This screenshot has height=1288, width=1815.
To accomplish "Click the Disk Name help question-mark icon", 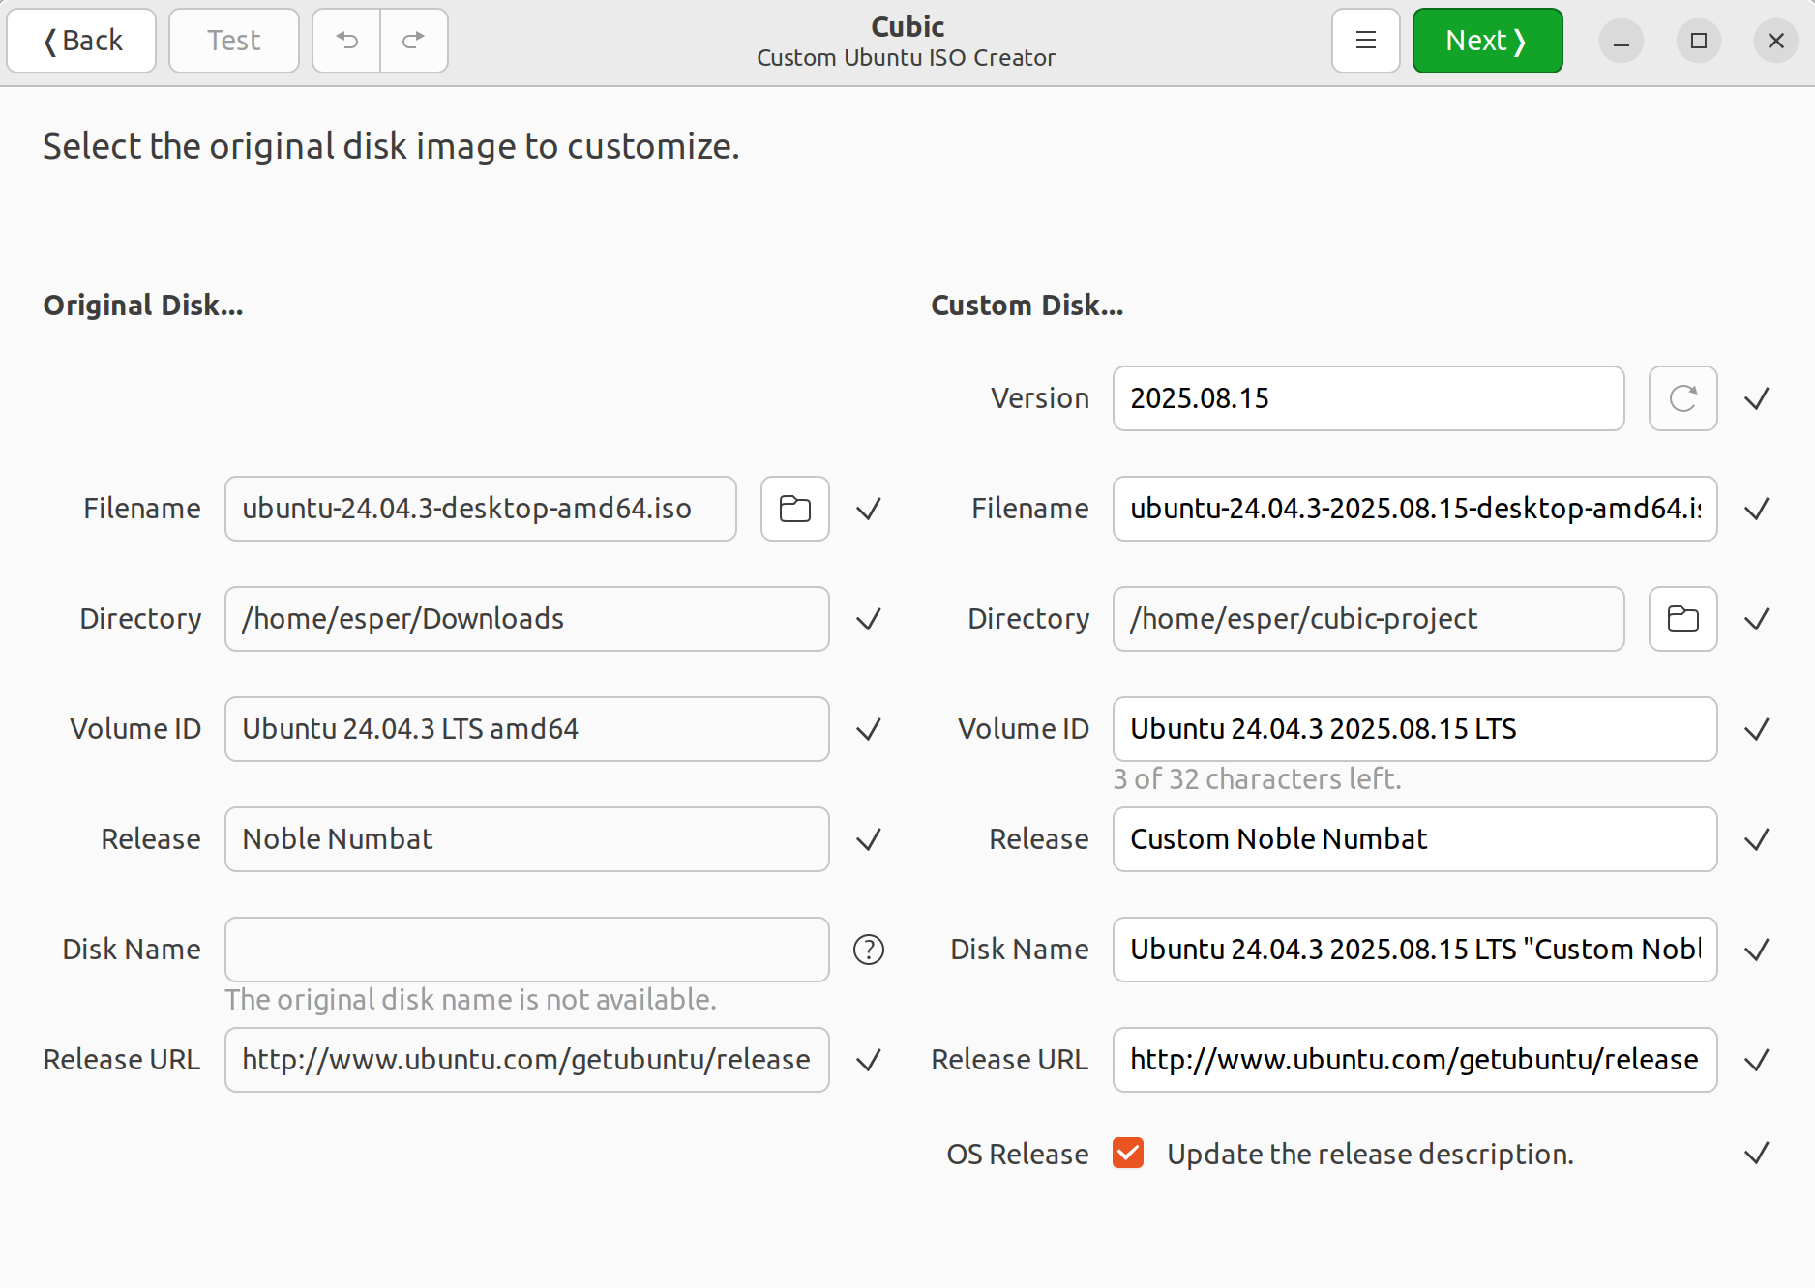I will pos(868,950).
